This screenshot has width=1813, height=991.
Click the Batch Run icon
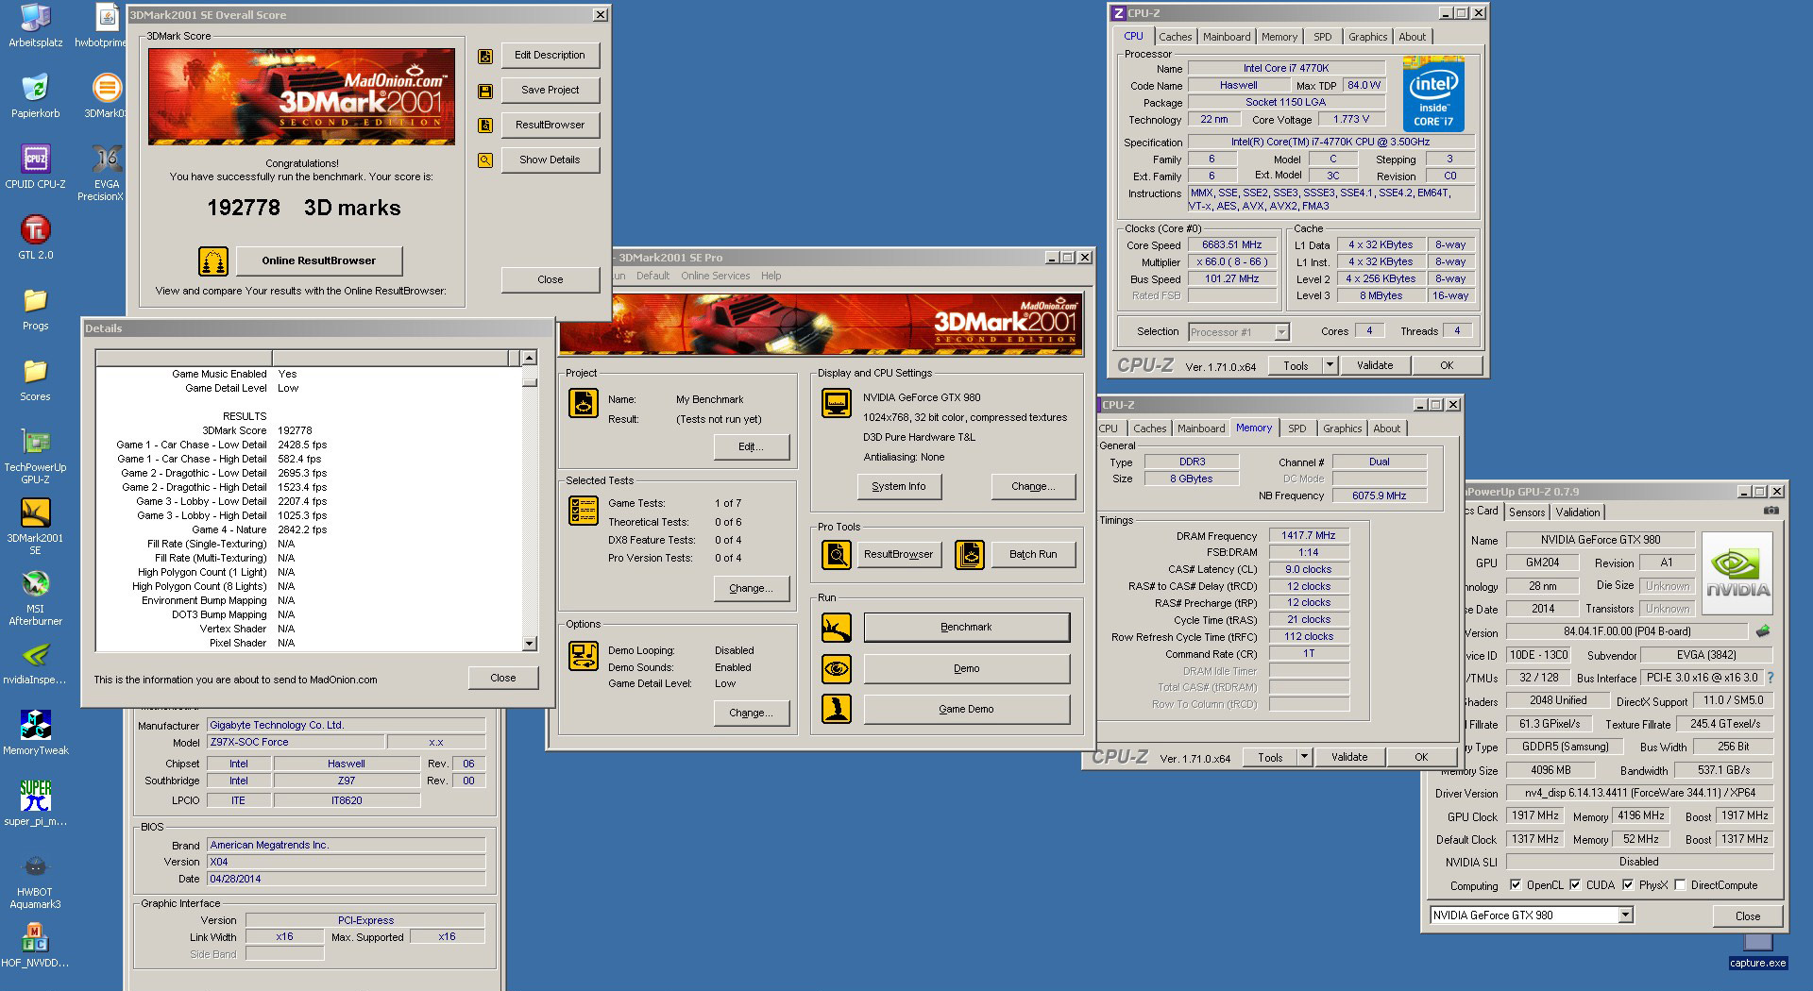(970, 555)
